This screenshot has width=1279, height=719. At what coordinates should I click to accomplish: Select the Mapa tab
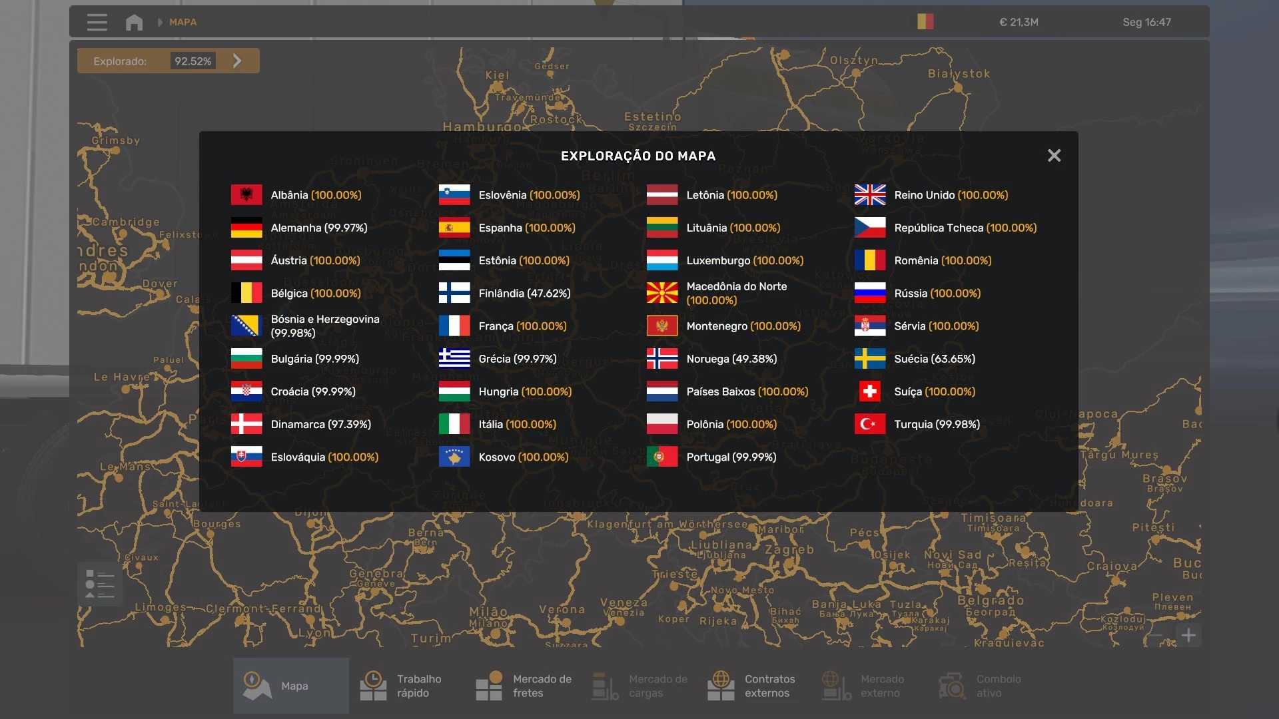pyautogui.click(x=290, y=686)
